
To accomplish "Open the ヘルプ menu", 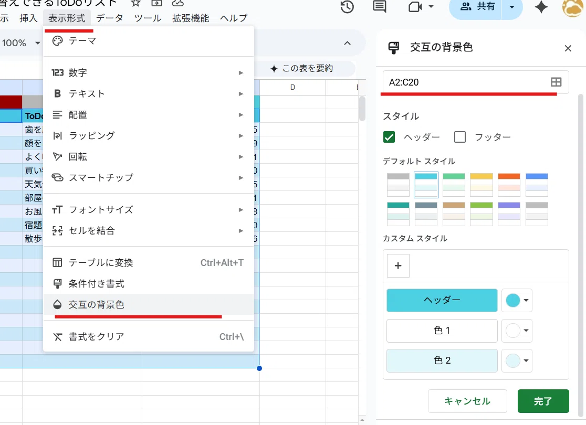I will (x=234, y=18).
